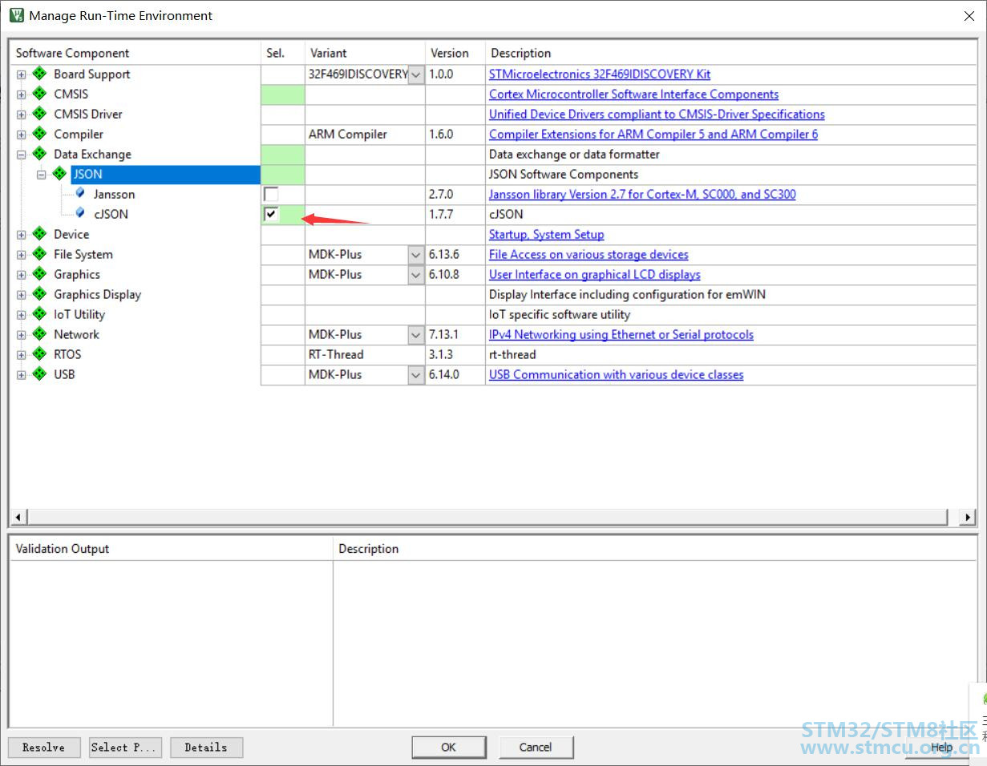Viewport: 987px width, 766px height.
Task: Confirm with the OK button
Action: coord(449,748)
